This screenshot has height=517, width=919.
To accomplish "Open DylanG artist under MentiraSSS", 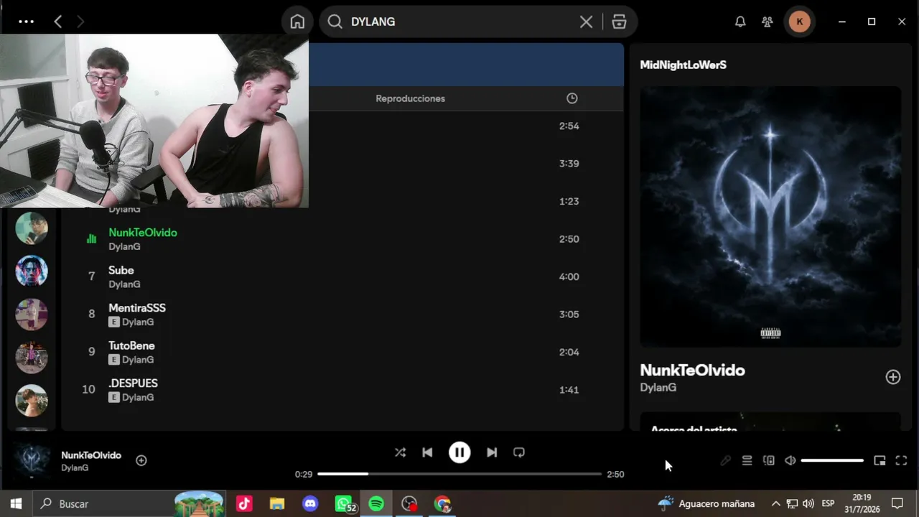I will 137,322.
